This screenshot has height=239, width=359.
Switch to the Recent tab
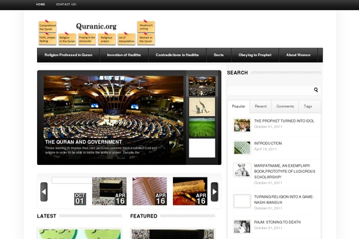coord(260,106)
